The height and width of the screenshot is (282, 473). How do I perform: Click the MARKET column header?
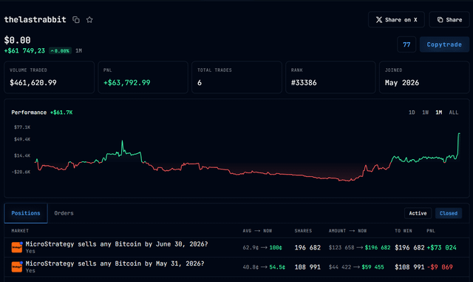tap(20, 231)
